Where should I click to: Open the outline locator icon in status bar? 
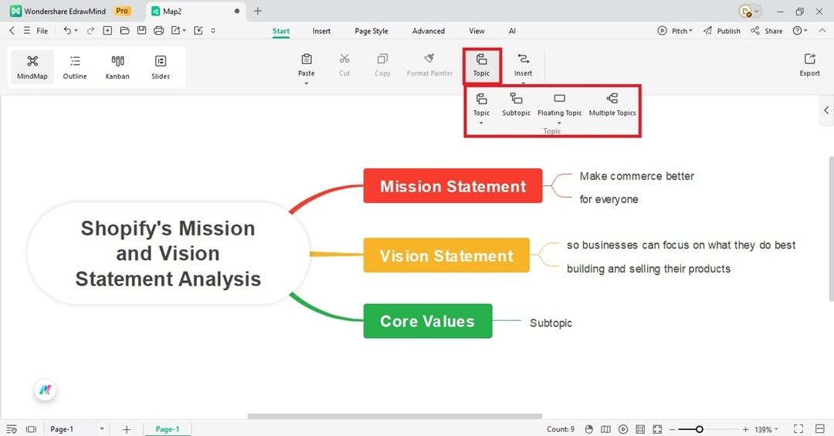12,429
